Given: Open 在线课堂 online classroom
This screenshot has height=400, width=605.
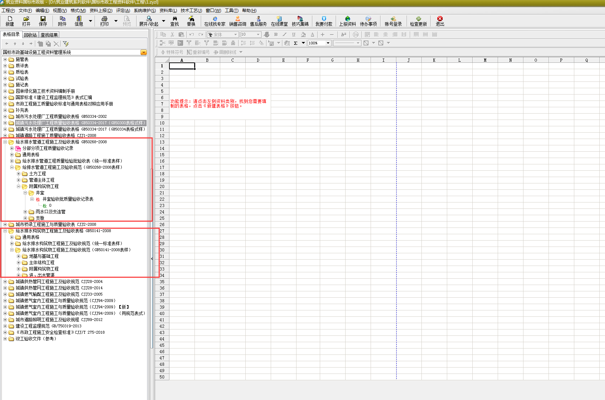Looking at the screenshot, I should click(279, 21).
